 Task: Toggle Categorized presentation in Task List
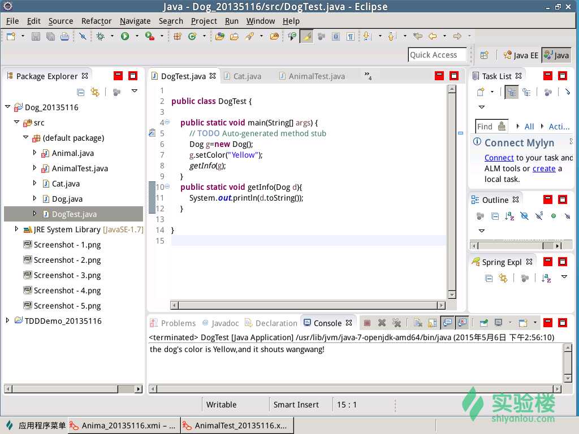point(511,92)
